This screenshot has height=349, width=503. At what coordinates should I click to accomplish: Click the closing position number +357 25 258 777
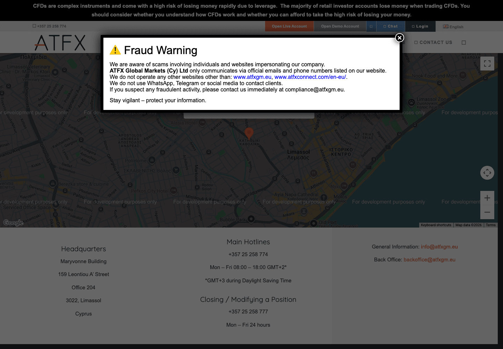pyautogui.click(x=248, y=312)
